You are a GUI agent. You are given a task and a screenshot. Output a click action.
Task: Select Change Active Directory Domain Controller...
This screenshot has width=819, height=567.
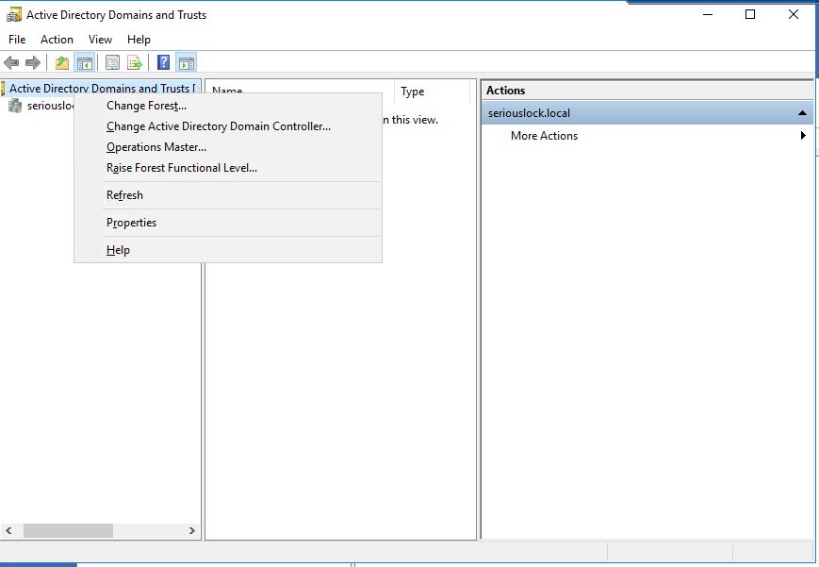point(228,126)
